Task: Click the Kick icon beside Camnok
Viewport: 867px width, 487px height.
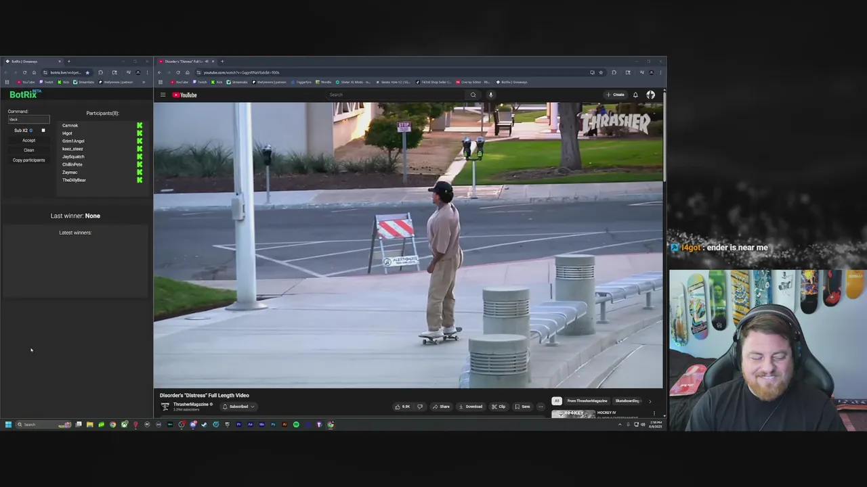Action: pyautogui.click(x=140, y=125)
